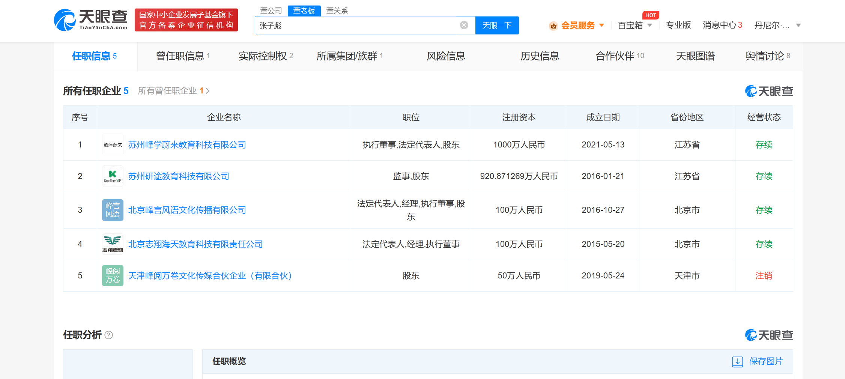Click the 执行董事,法定代表人,股东 position cell

point(411,145)
